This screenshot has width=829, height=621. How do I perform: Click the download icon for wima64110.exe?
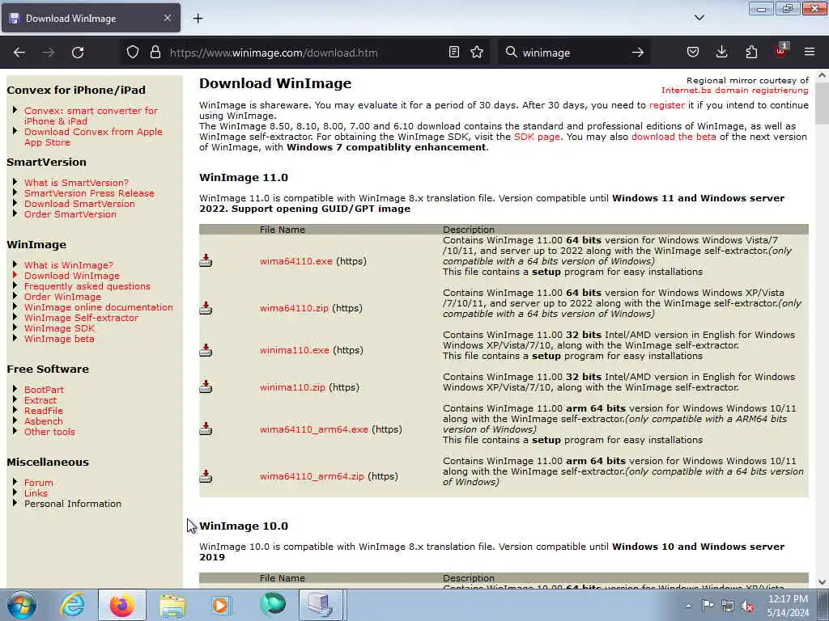(206, 261)
